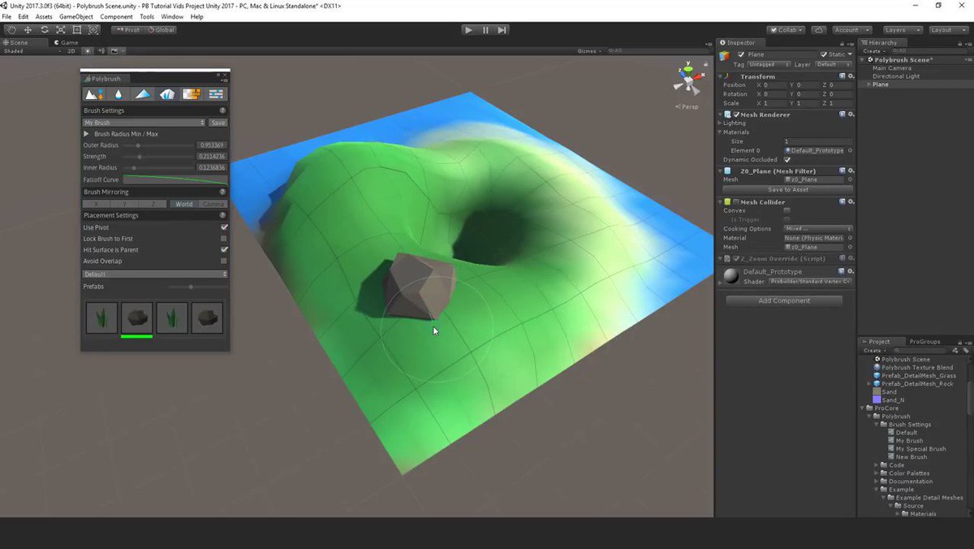974x549 pixels.
Task: Open Mesh Collider component gear menu
Action: [x=851, y=201]
